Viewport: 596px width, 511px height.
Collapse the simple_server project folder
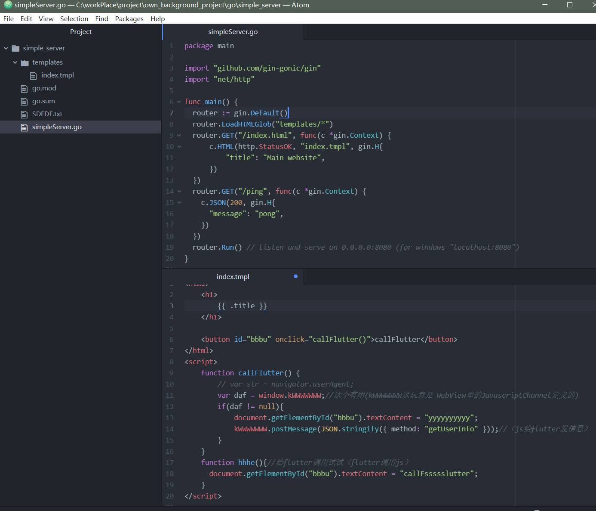point(6,48)
